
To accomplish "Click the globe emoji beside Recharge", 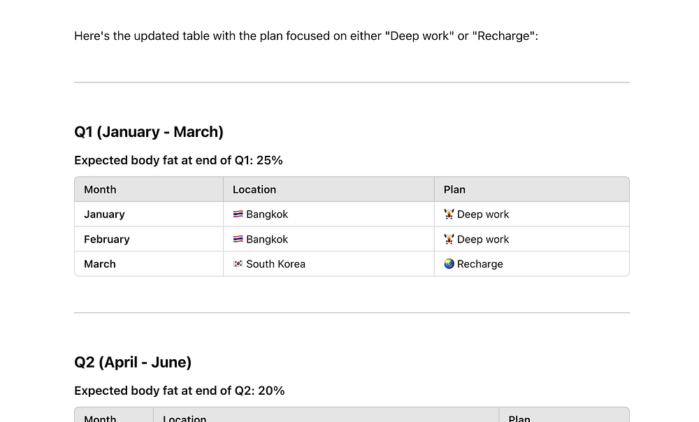I will tap(449, 264).
